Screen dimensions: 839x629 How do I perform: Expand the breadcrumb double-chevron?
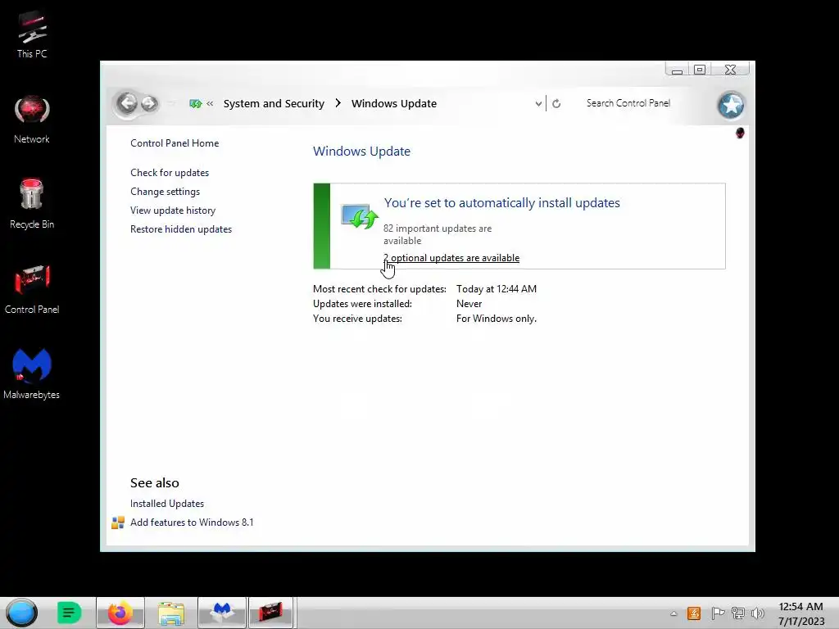210,104
